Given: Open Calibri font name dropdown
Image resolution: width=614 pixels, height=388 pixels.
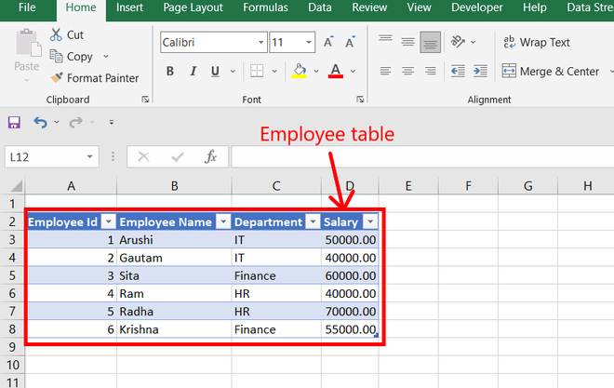Looking at the screenshot, I should 260,42.
